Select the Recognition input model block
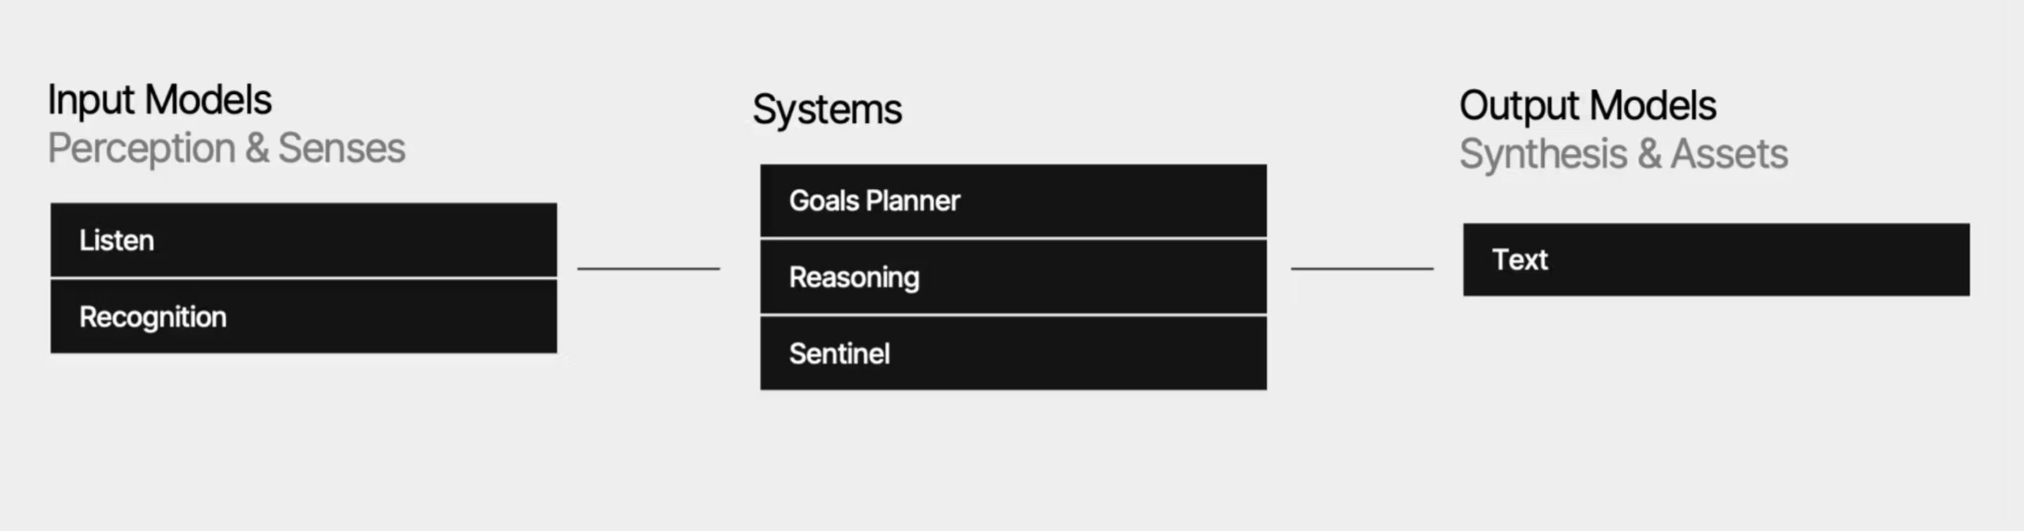This screenshot has height=531, width=2024. tap(304, 316)
